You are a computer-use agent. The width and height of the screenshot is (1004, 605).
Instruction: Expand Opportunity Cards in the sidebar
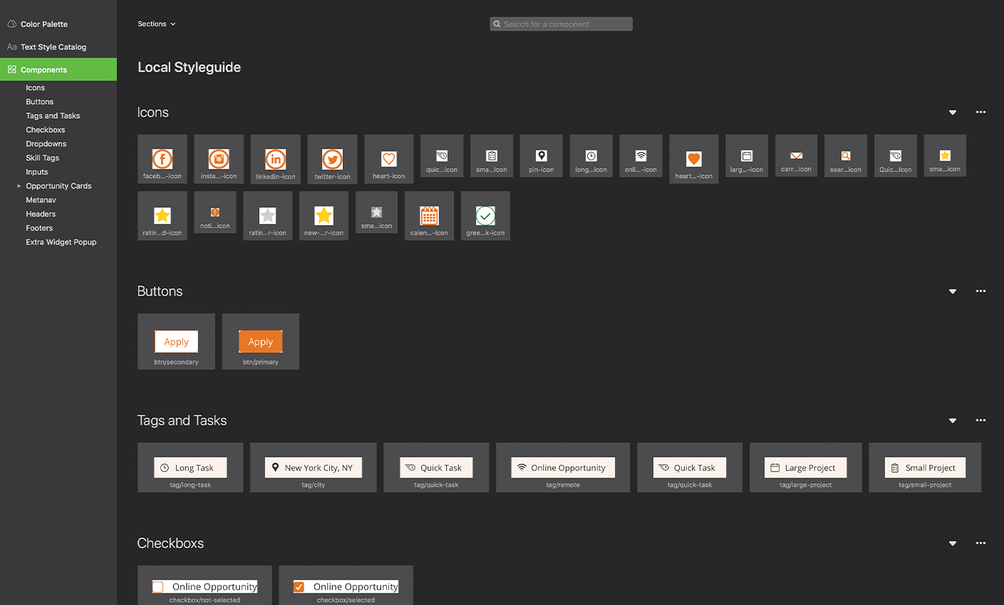[x=19, y=186]
